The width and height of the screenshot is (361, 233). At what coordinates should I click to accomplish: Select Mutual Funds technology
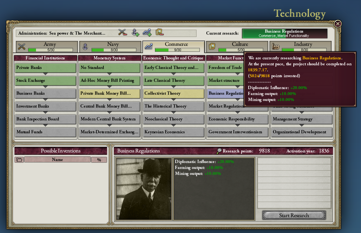46,132
